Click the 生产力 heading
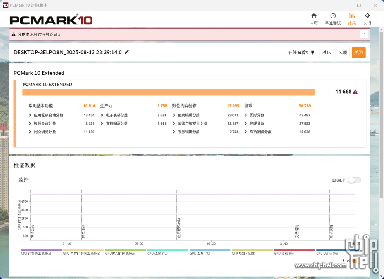384x279 pixels. tap(106, 106)
